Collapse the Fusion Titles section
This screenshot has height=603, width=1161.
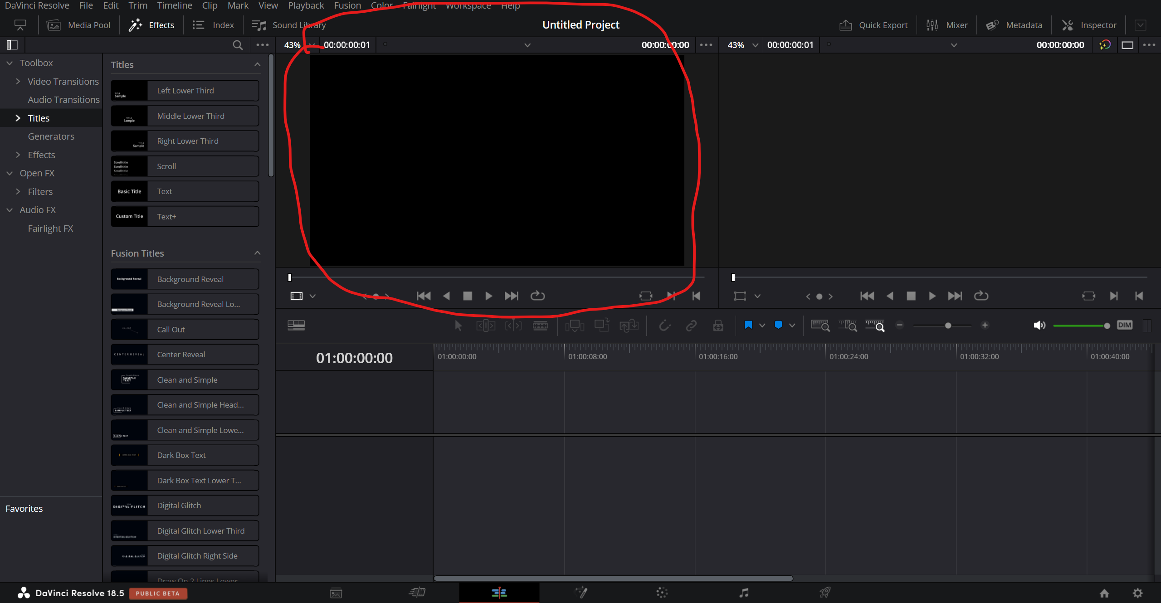(257, 253)
